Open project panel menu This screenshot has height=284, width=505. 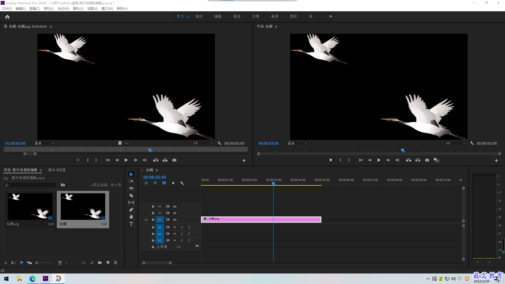click(41, 170)
